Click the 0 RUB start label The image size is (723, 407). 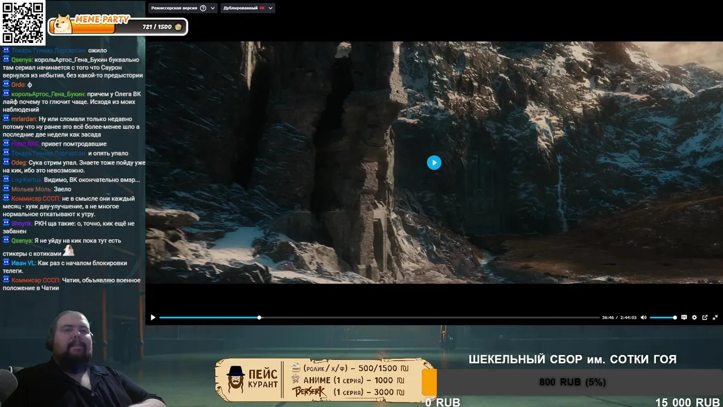tap(443, 402)
